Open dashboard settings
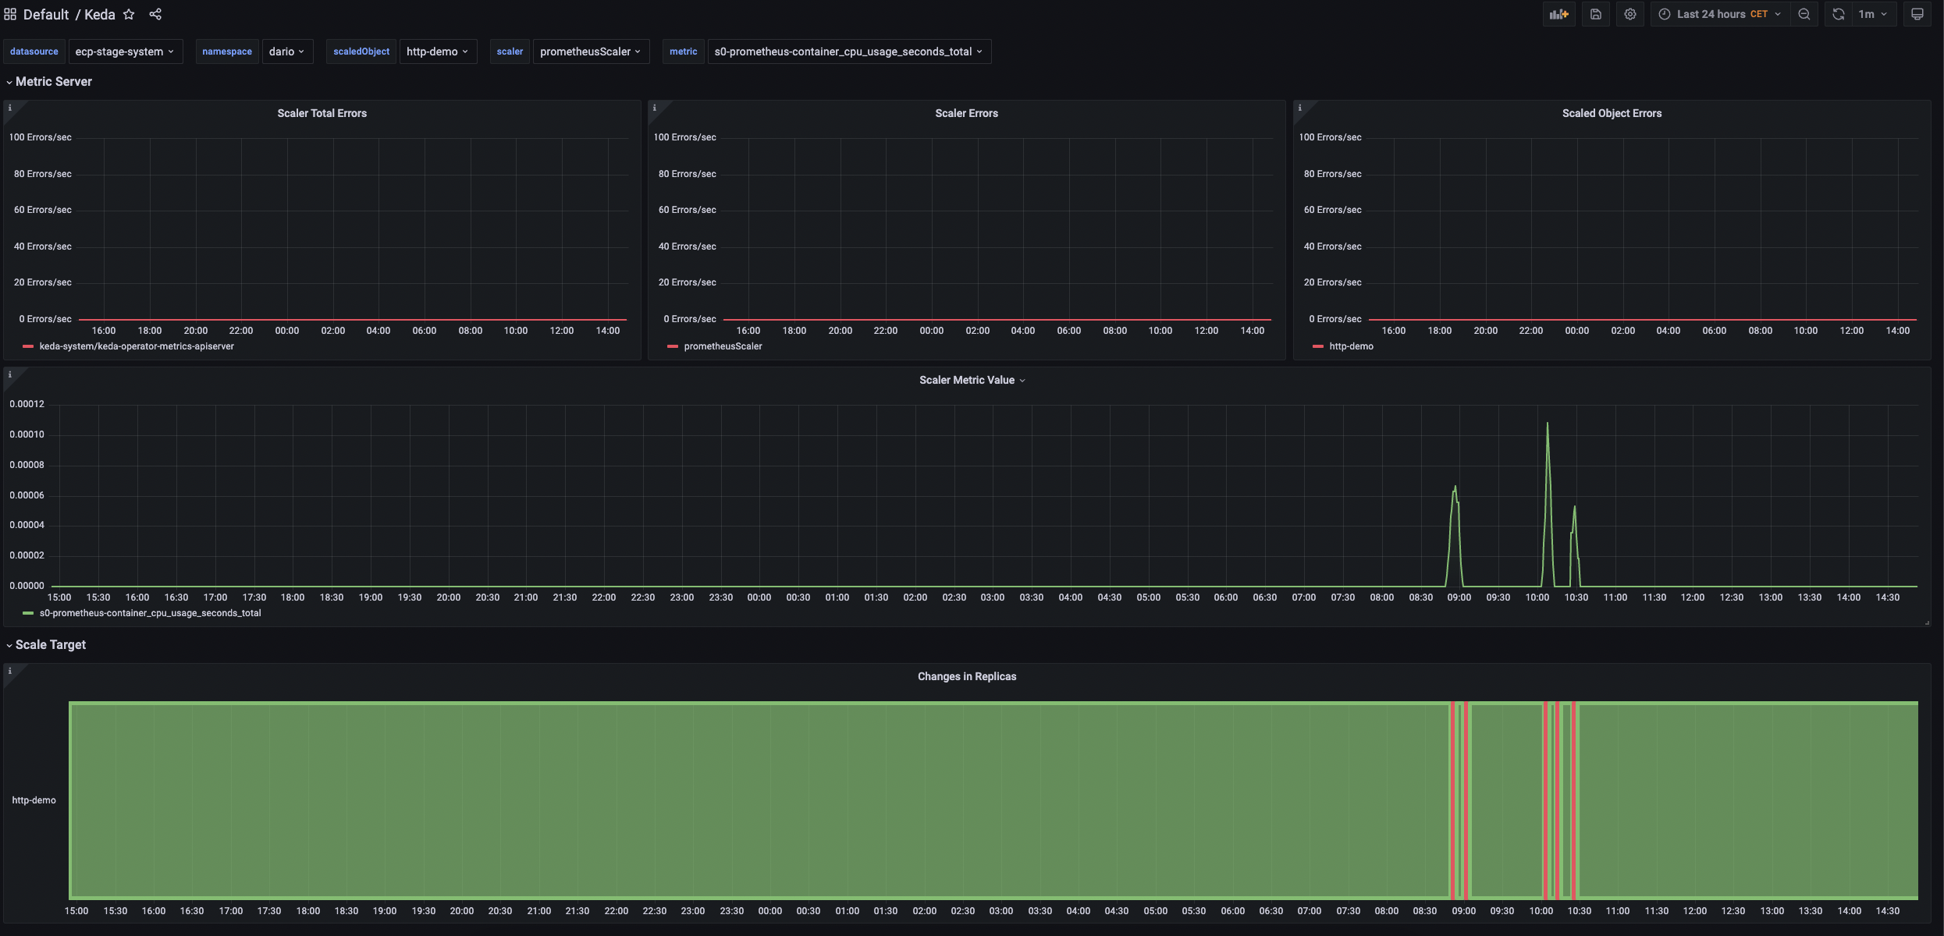The width and height of the screenshot is (1944, 936). [x=1630, y=14]
